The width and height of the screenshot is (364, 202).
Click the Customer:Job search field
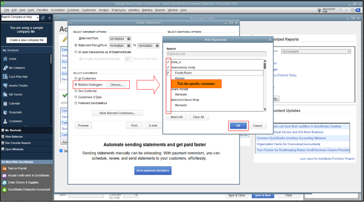tap(216, 54)
